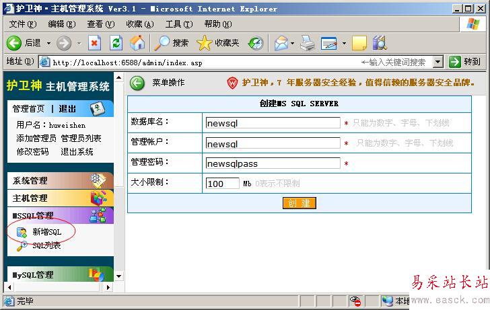The width and height of the screenshot is (490, 310).
Task: Expand the 主机管理 section
Action: click(x=61, y=198)
